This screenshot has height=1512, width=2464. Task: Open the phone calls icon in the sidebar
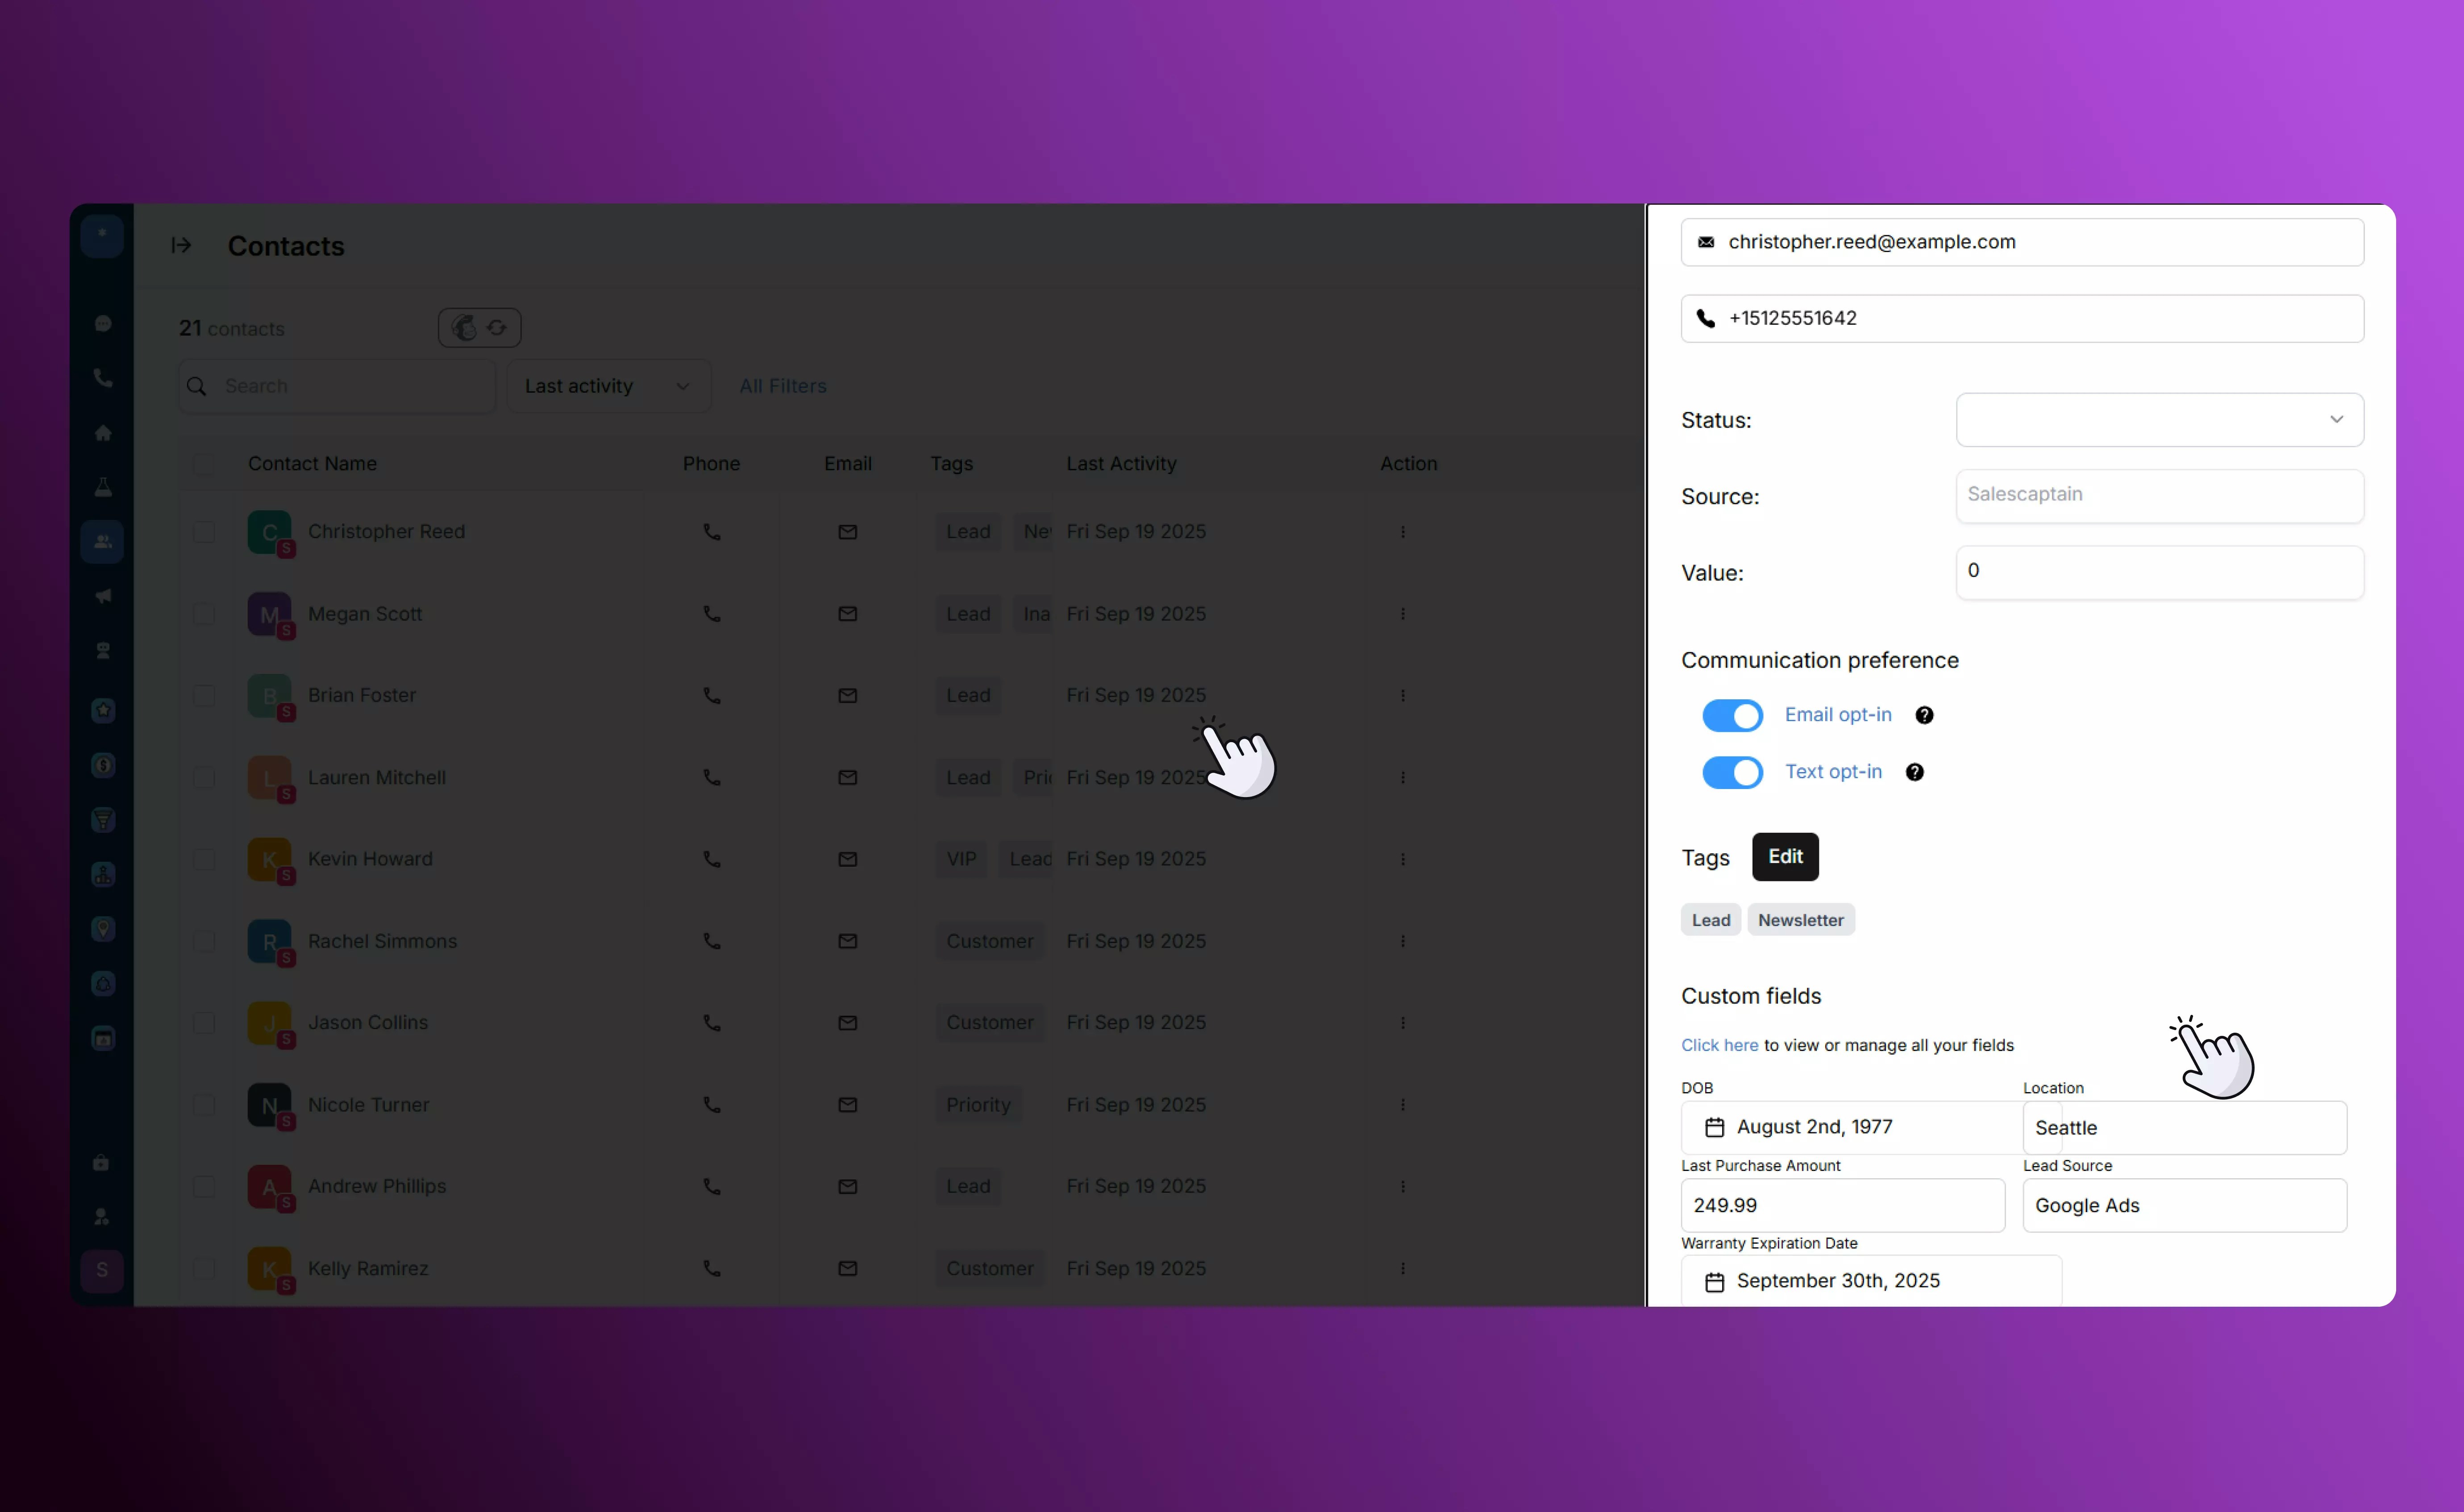click(x=103, y=377)
